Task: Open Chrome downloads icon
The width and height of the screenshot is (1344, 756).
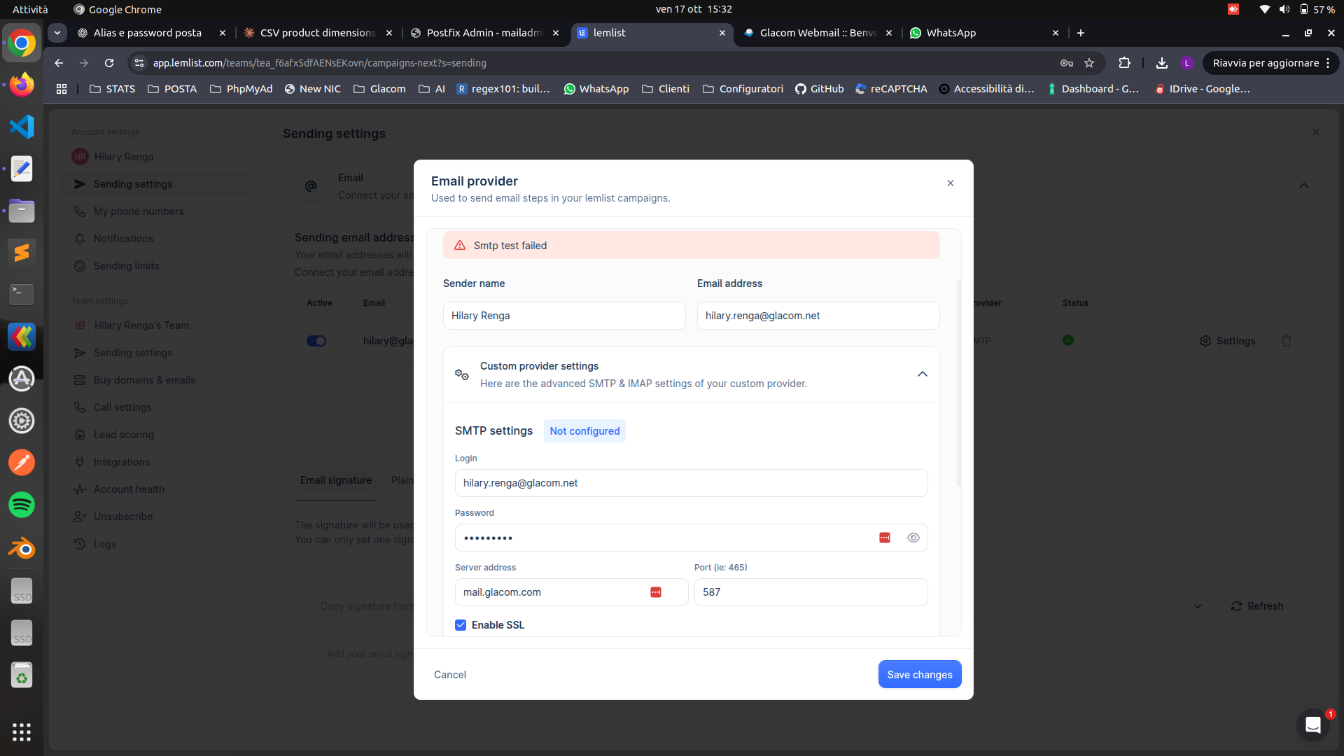Action: pyautogui.click(x=1162, y=63)
